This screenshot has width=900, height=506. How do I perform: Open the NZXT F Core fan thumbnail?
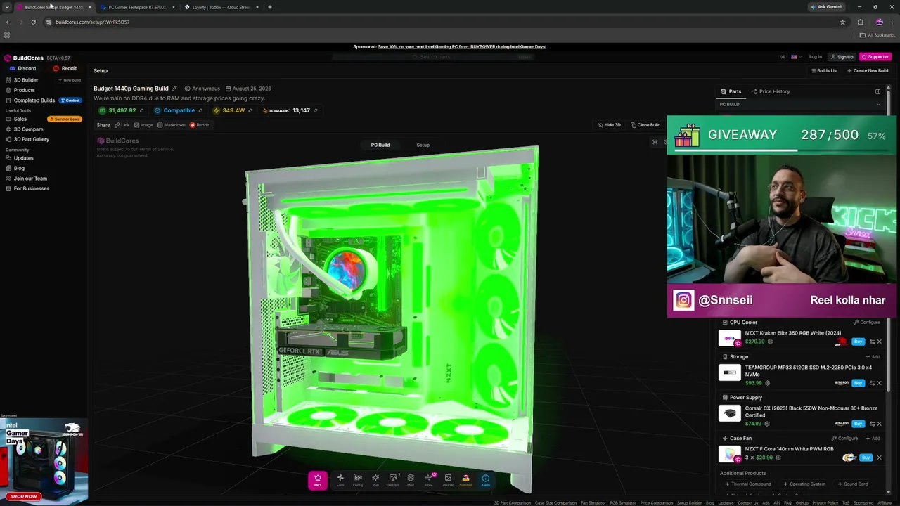coord(730,454)
